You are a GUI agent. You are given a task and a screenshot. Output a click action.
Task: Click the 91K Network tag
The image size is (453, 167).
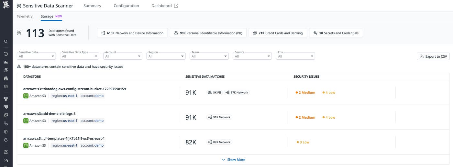pos(219,117)
